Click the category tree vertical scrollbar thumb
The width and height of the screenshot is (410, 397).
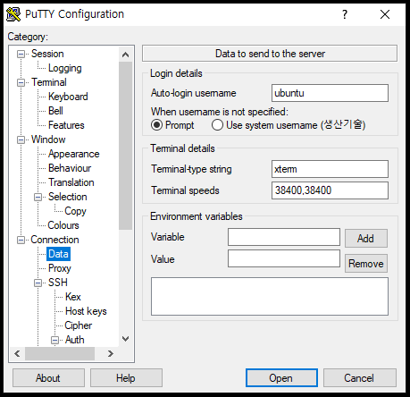[125, 146]
